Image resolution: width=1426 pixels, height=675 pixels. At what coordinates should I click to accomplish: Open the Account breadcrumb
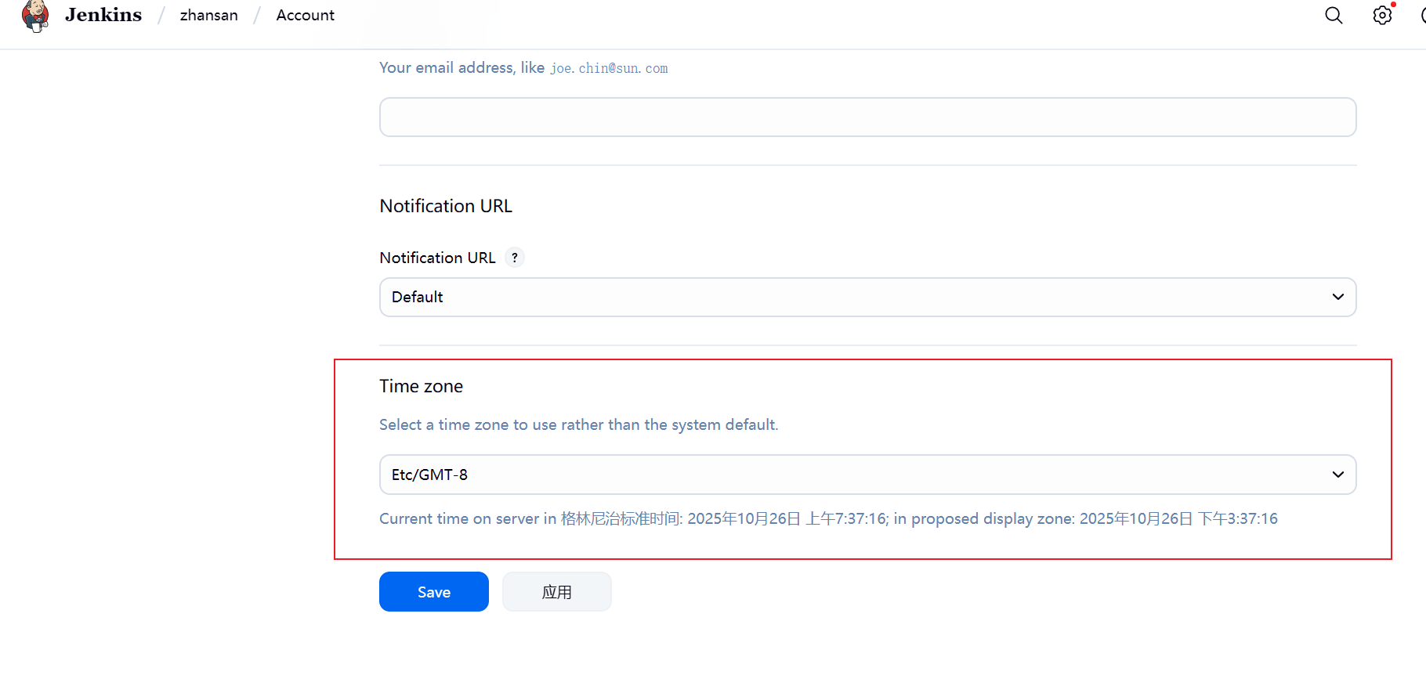click(305, 16)
